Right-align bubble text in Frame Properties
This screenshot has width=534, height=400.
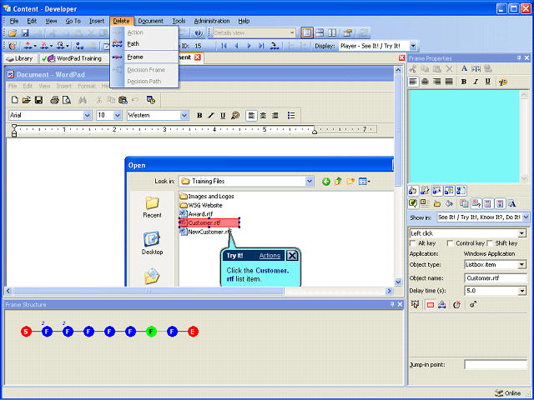point(437,82)
